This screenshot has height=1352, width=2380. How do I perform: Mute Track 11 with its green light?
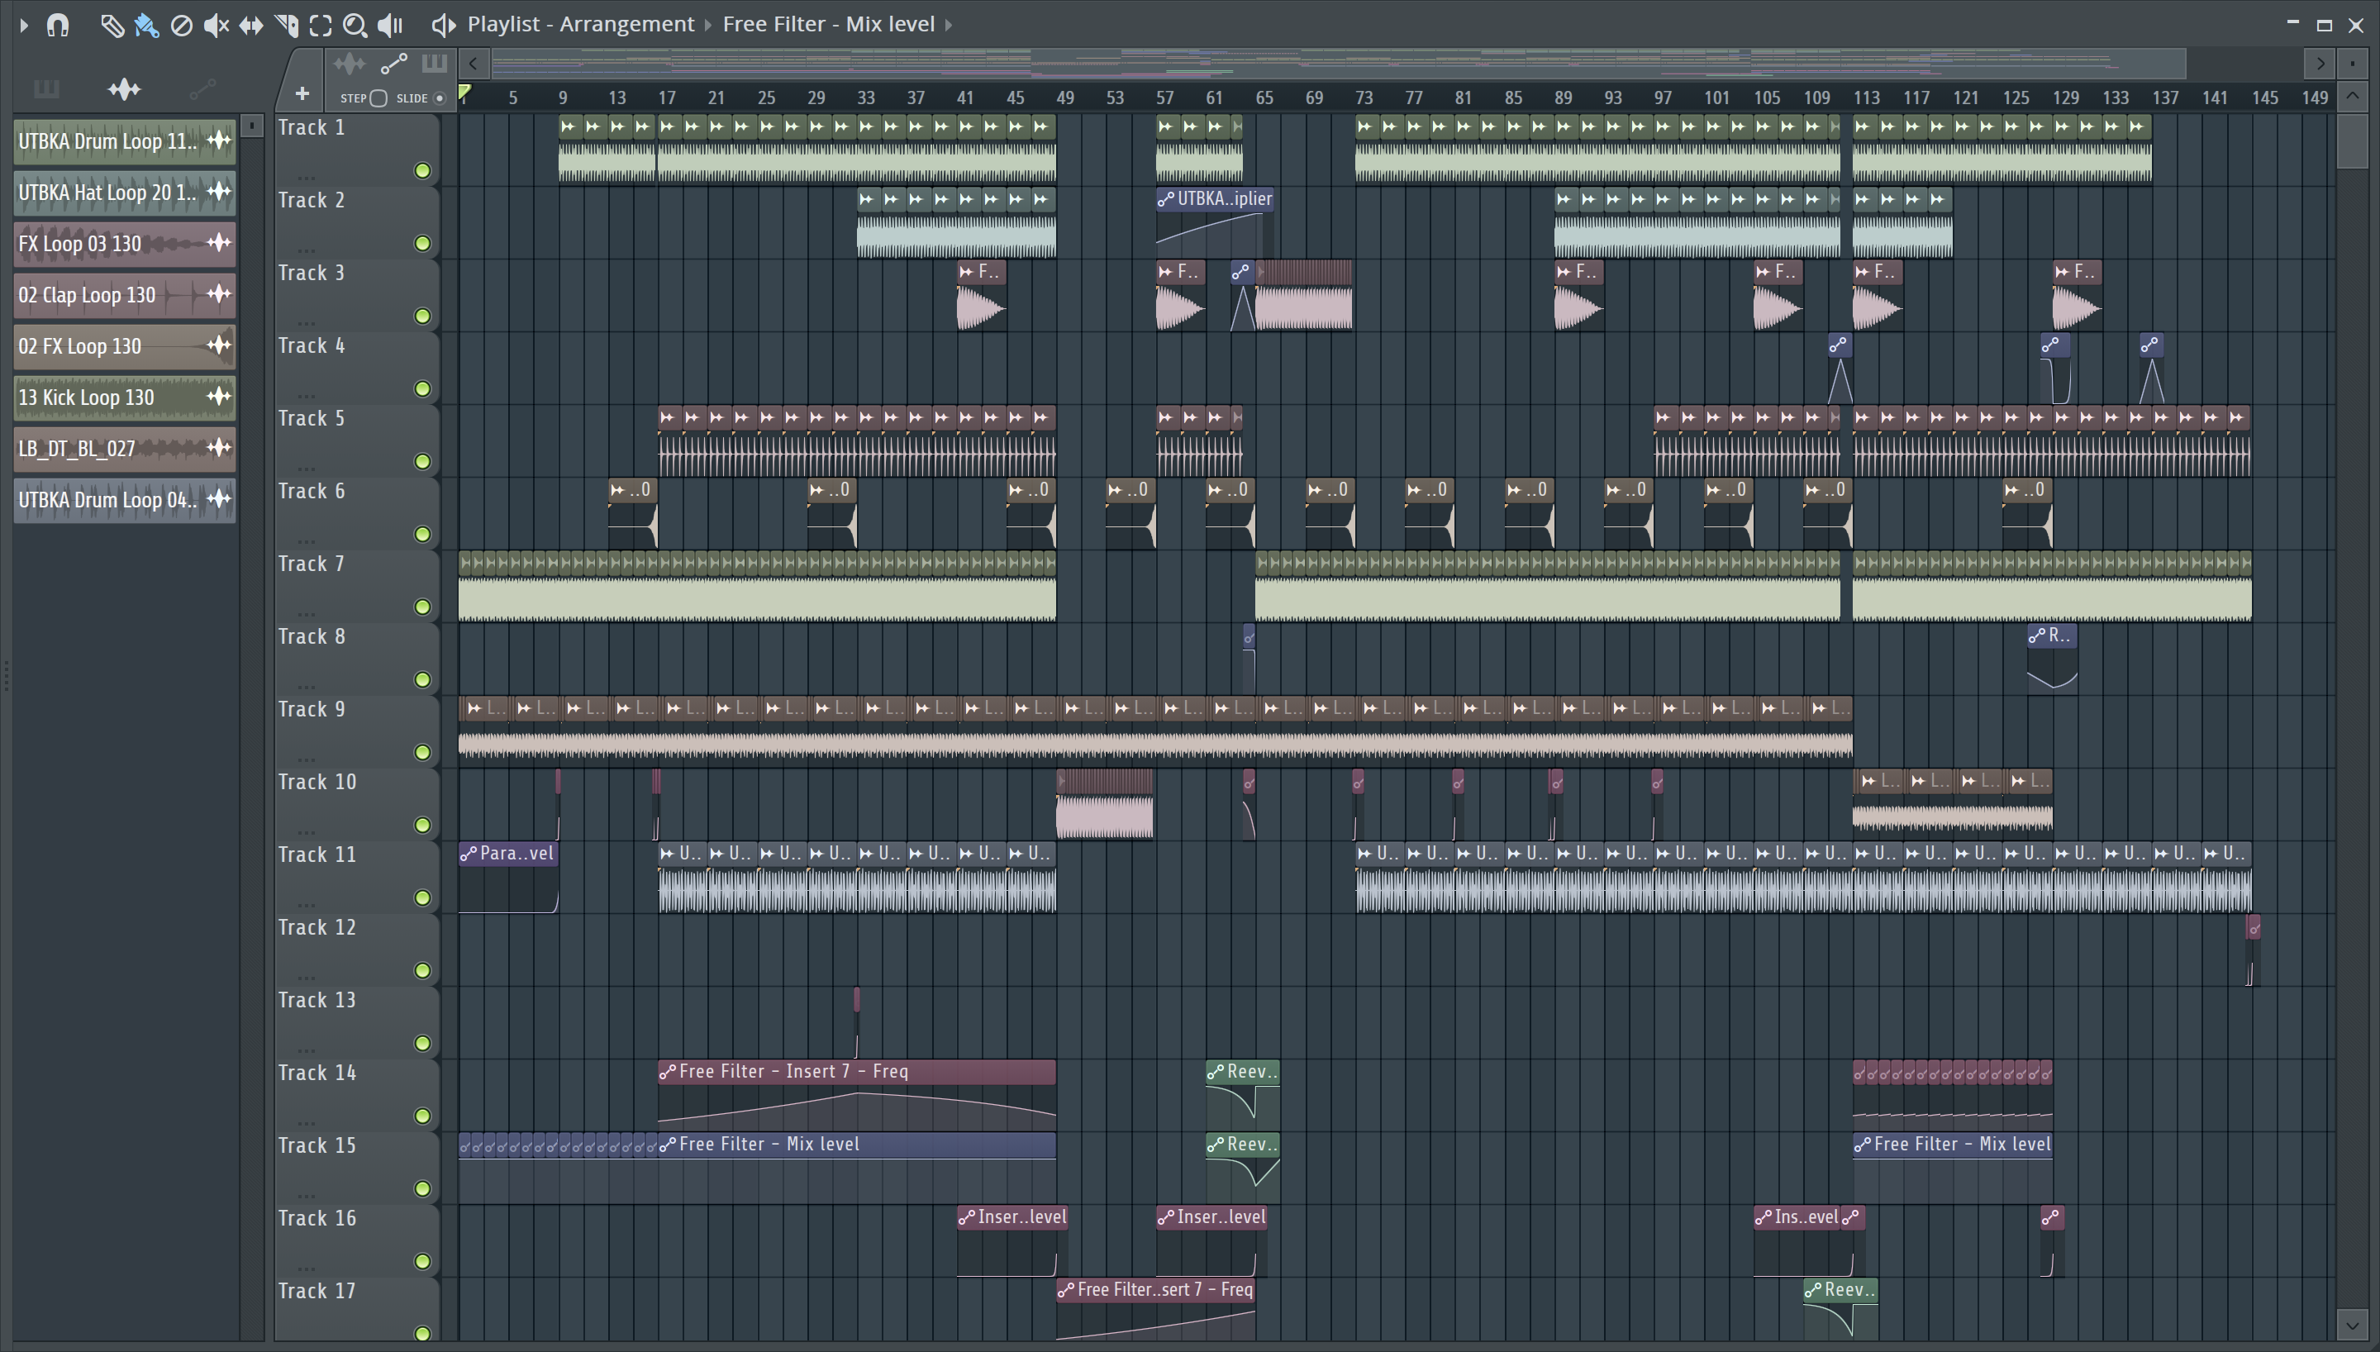[422, 898]
